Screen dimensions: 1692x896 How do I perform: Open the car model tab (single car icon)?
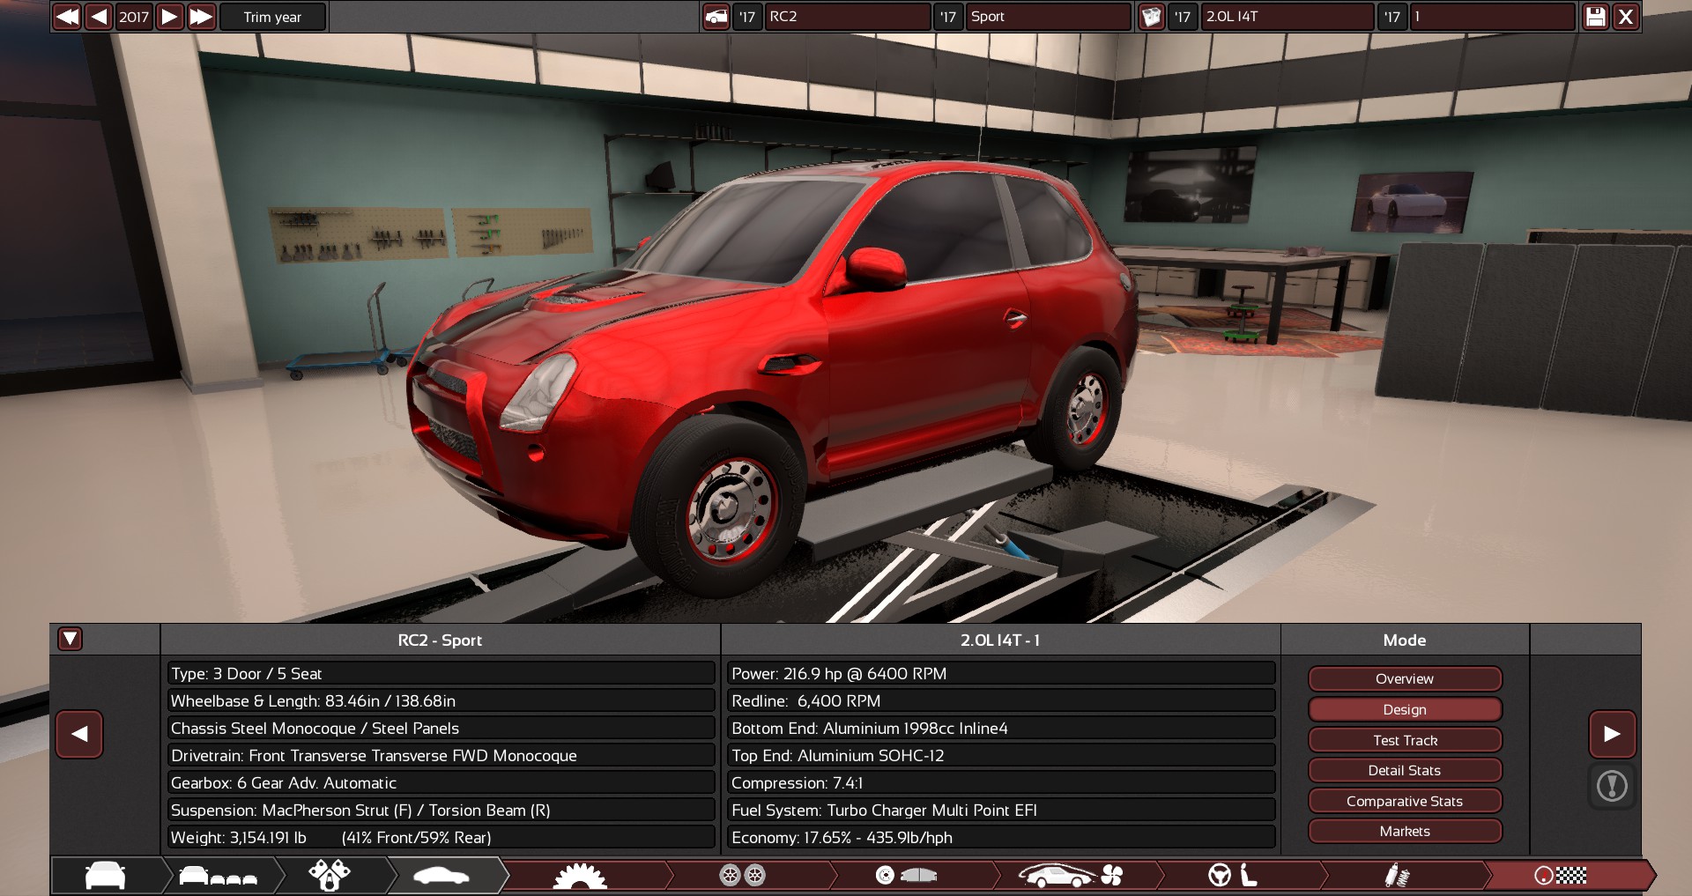point(106,876)
